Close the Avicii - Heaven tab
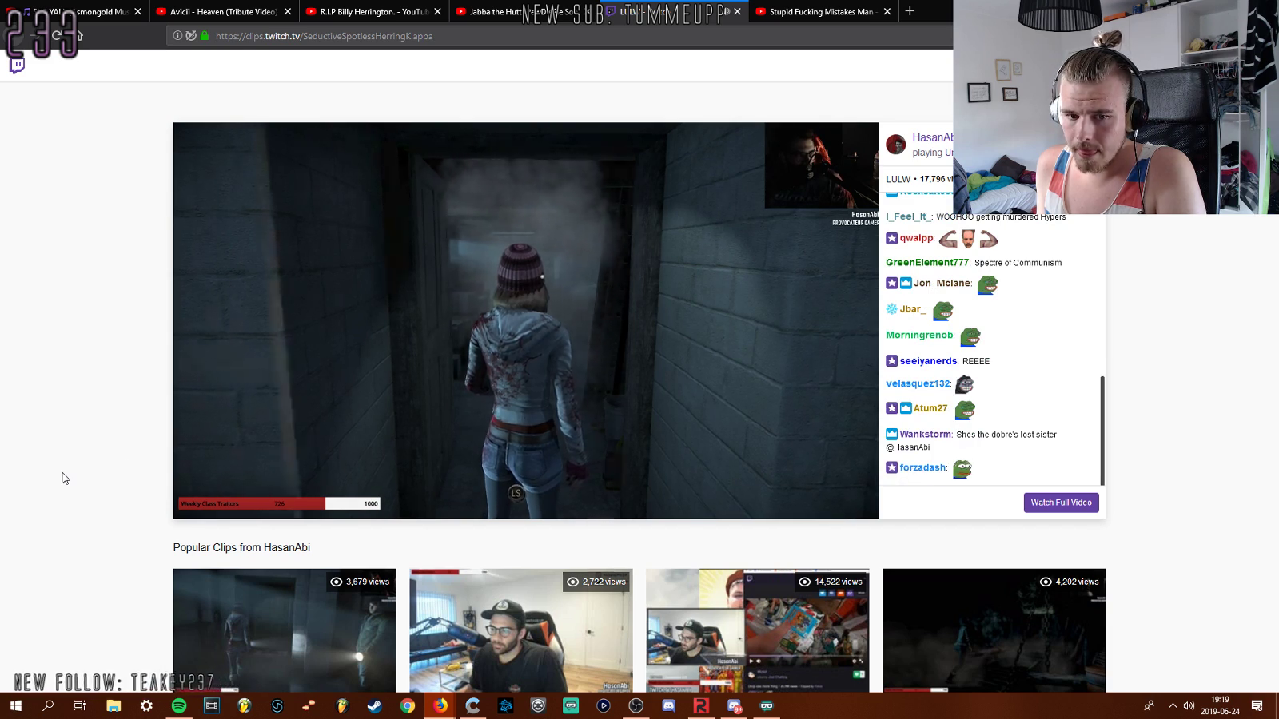Viewport: 1279px width, 719px height. pos(288,11)
